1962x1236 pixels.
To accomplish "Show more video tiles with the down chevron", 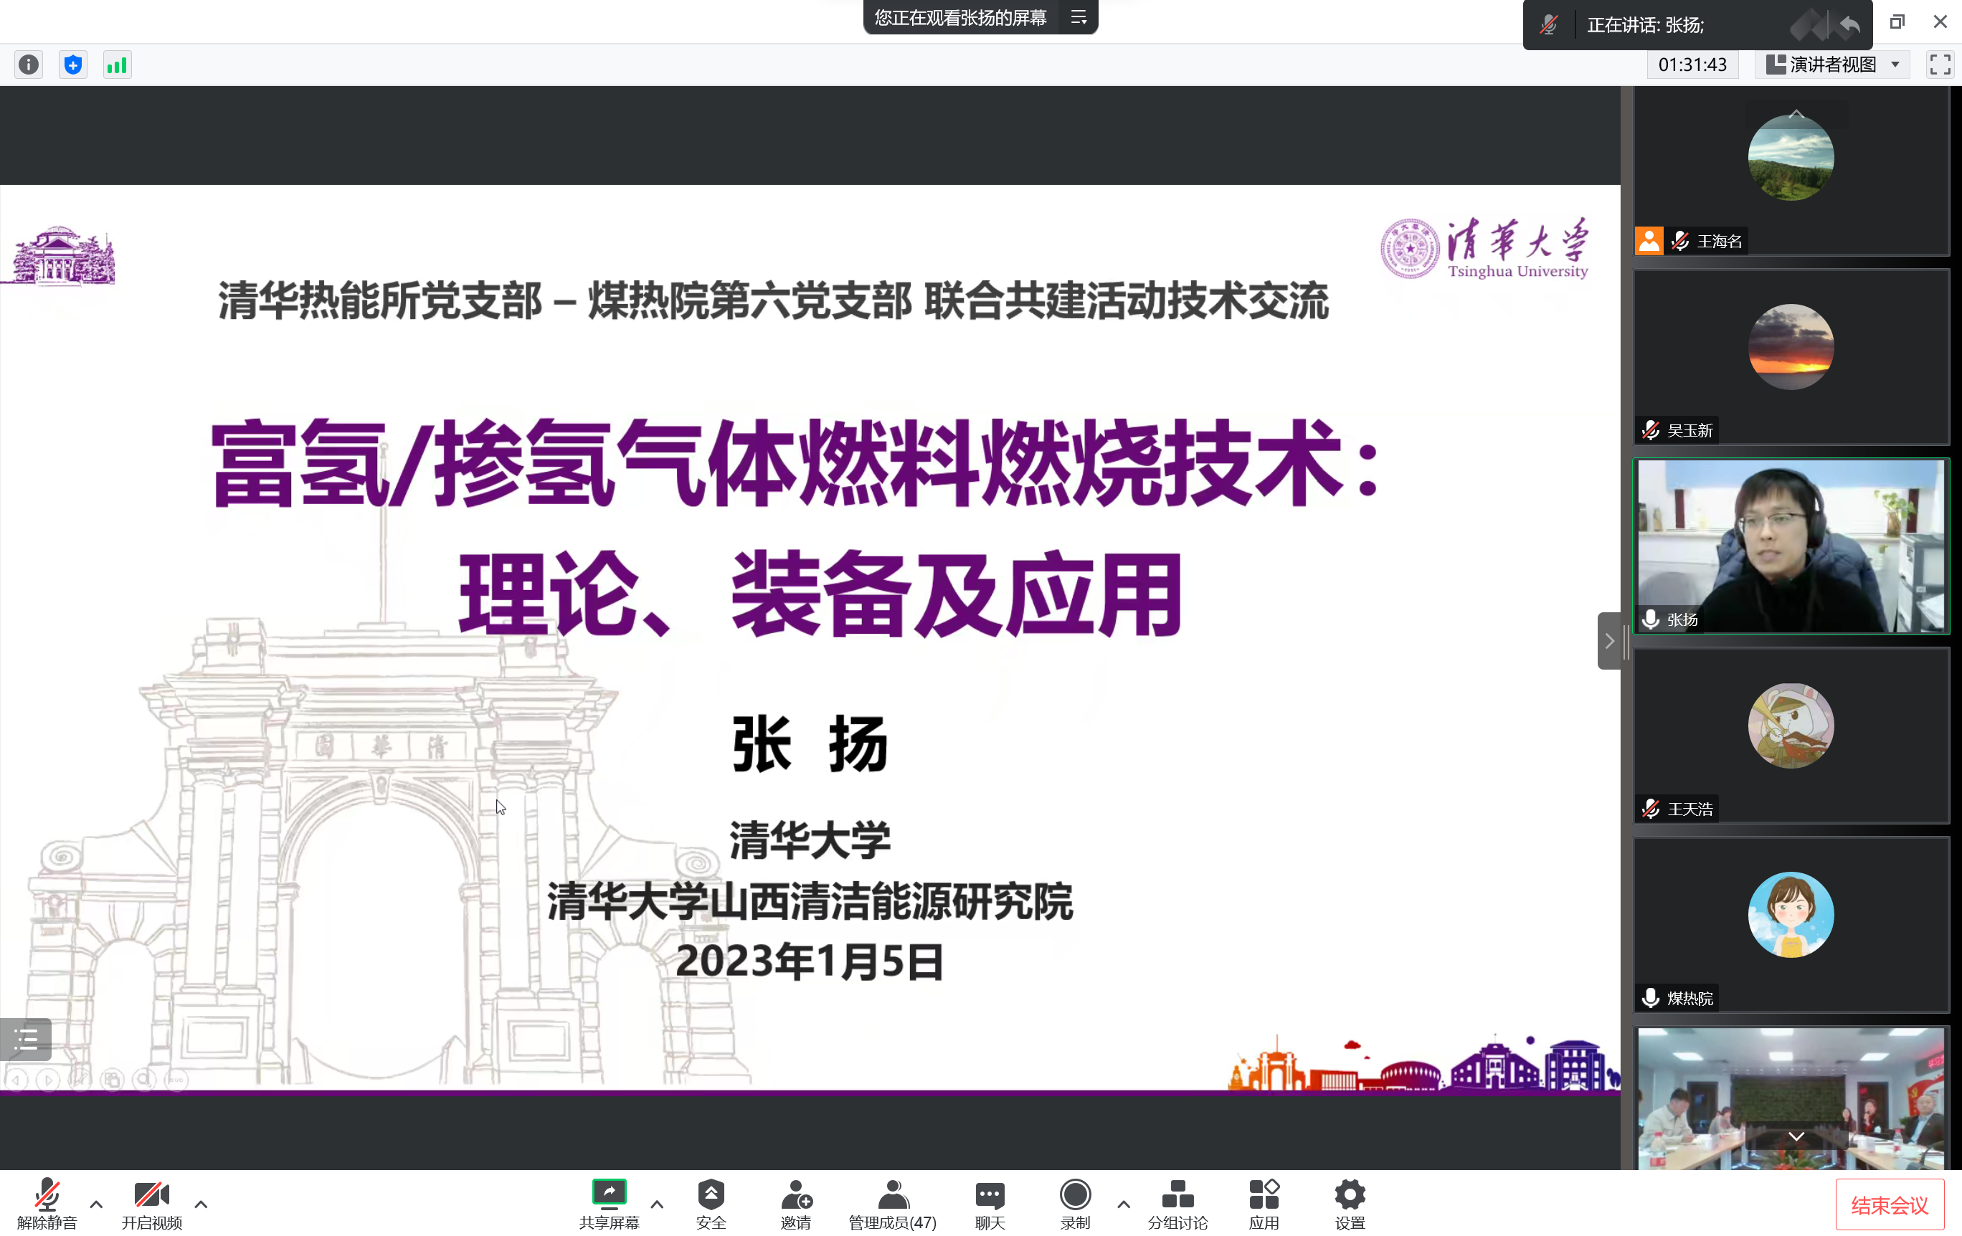I will tap(1796, 1136).
